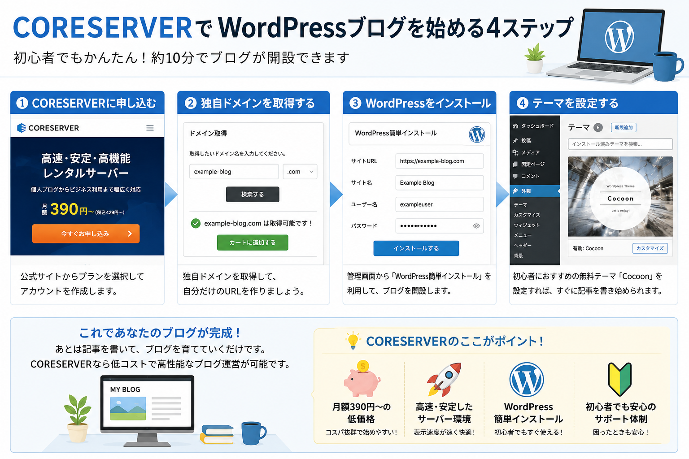Open 固定ページ in the WordPress sidebar

coord(533,164)
